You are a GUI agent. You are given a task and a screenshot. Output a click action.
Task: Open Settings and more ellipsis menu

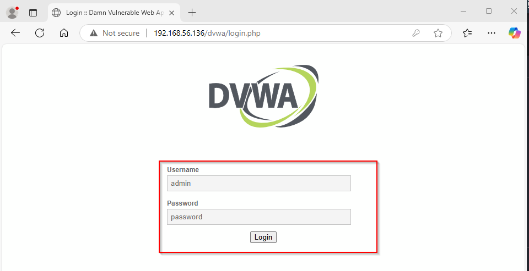tap(492, 33)
